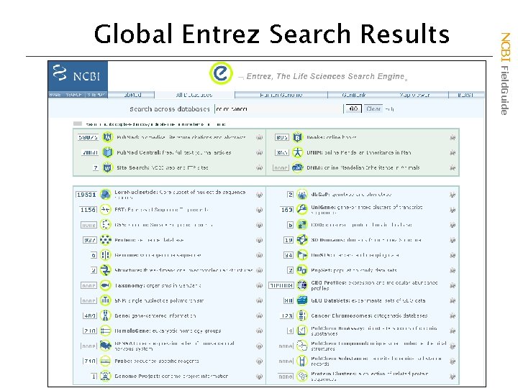
Task: Click the Clear button
Action: pyautogui.click(x=373, y=108)
